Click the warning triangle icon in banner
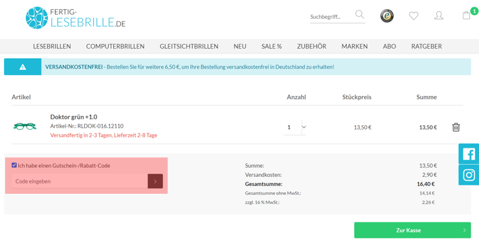The height and width of the screenshot is (243, 479). pyautogui.click(x=23, y=67)
